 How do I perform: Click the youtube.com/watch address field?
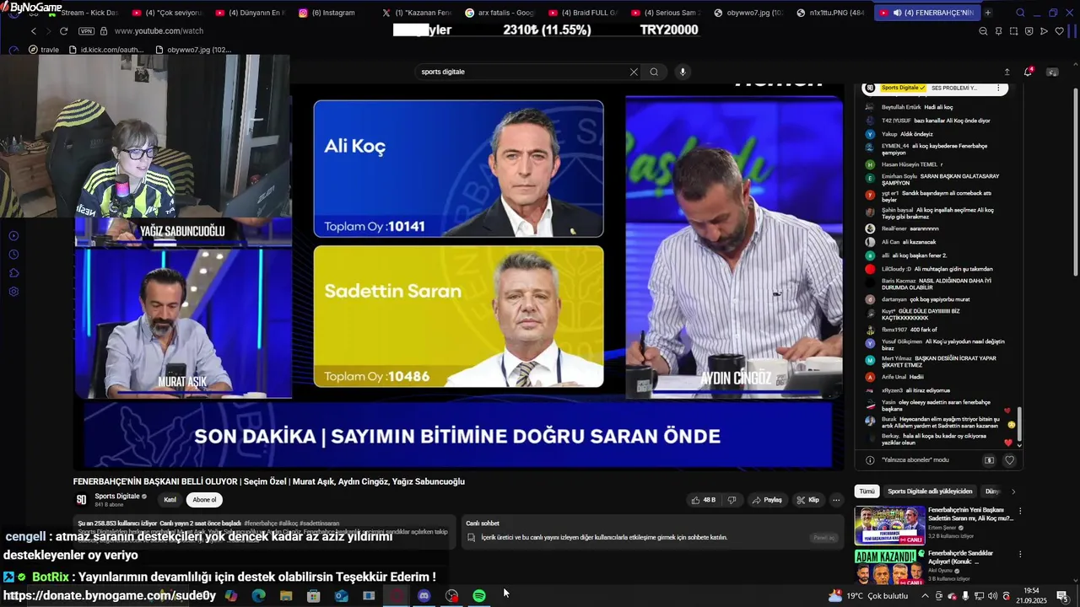(159, 31)
